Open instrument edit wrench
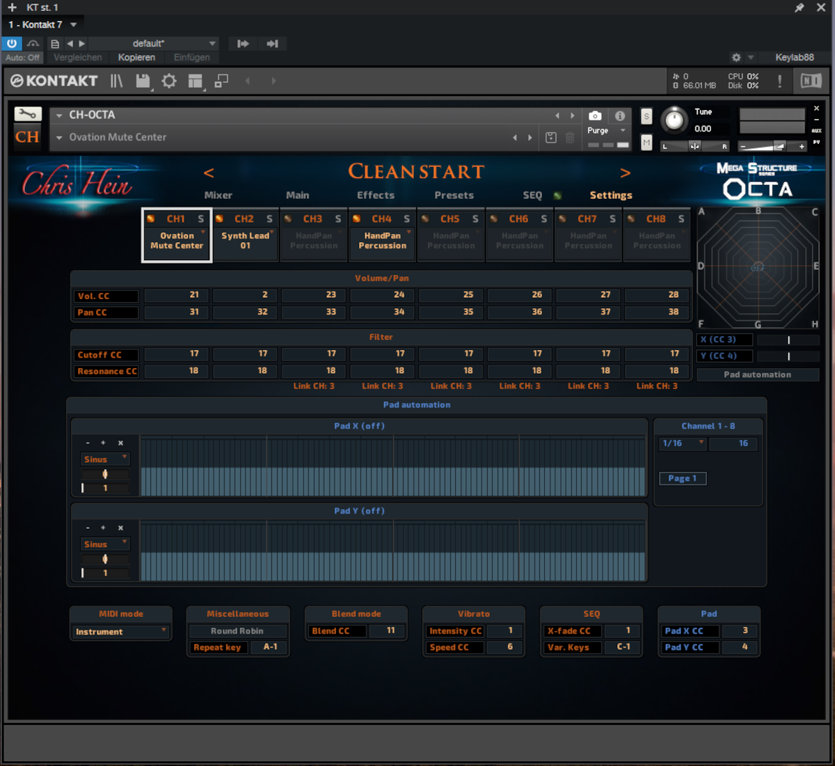Viewport: 835px width, 766px height. 28,114
